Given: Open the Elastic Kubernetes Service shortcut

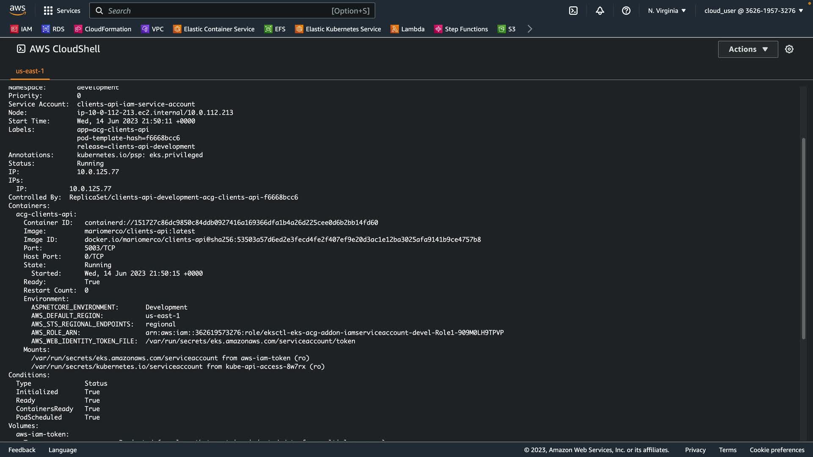Looking at the screenshot, I should point(338,29).
